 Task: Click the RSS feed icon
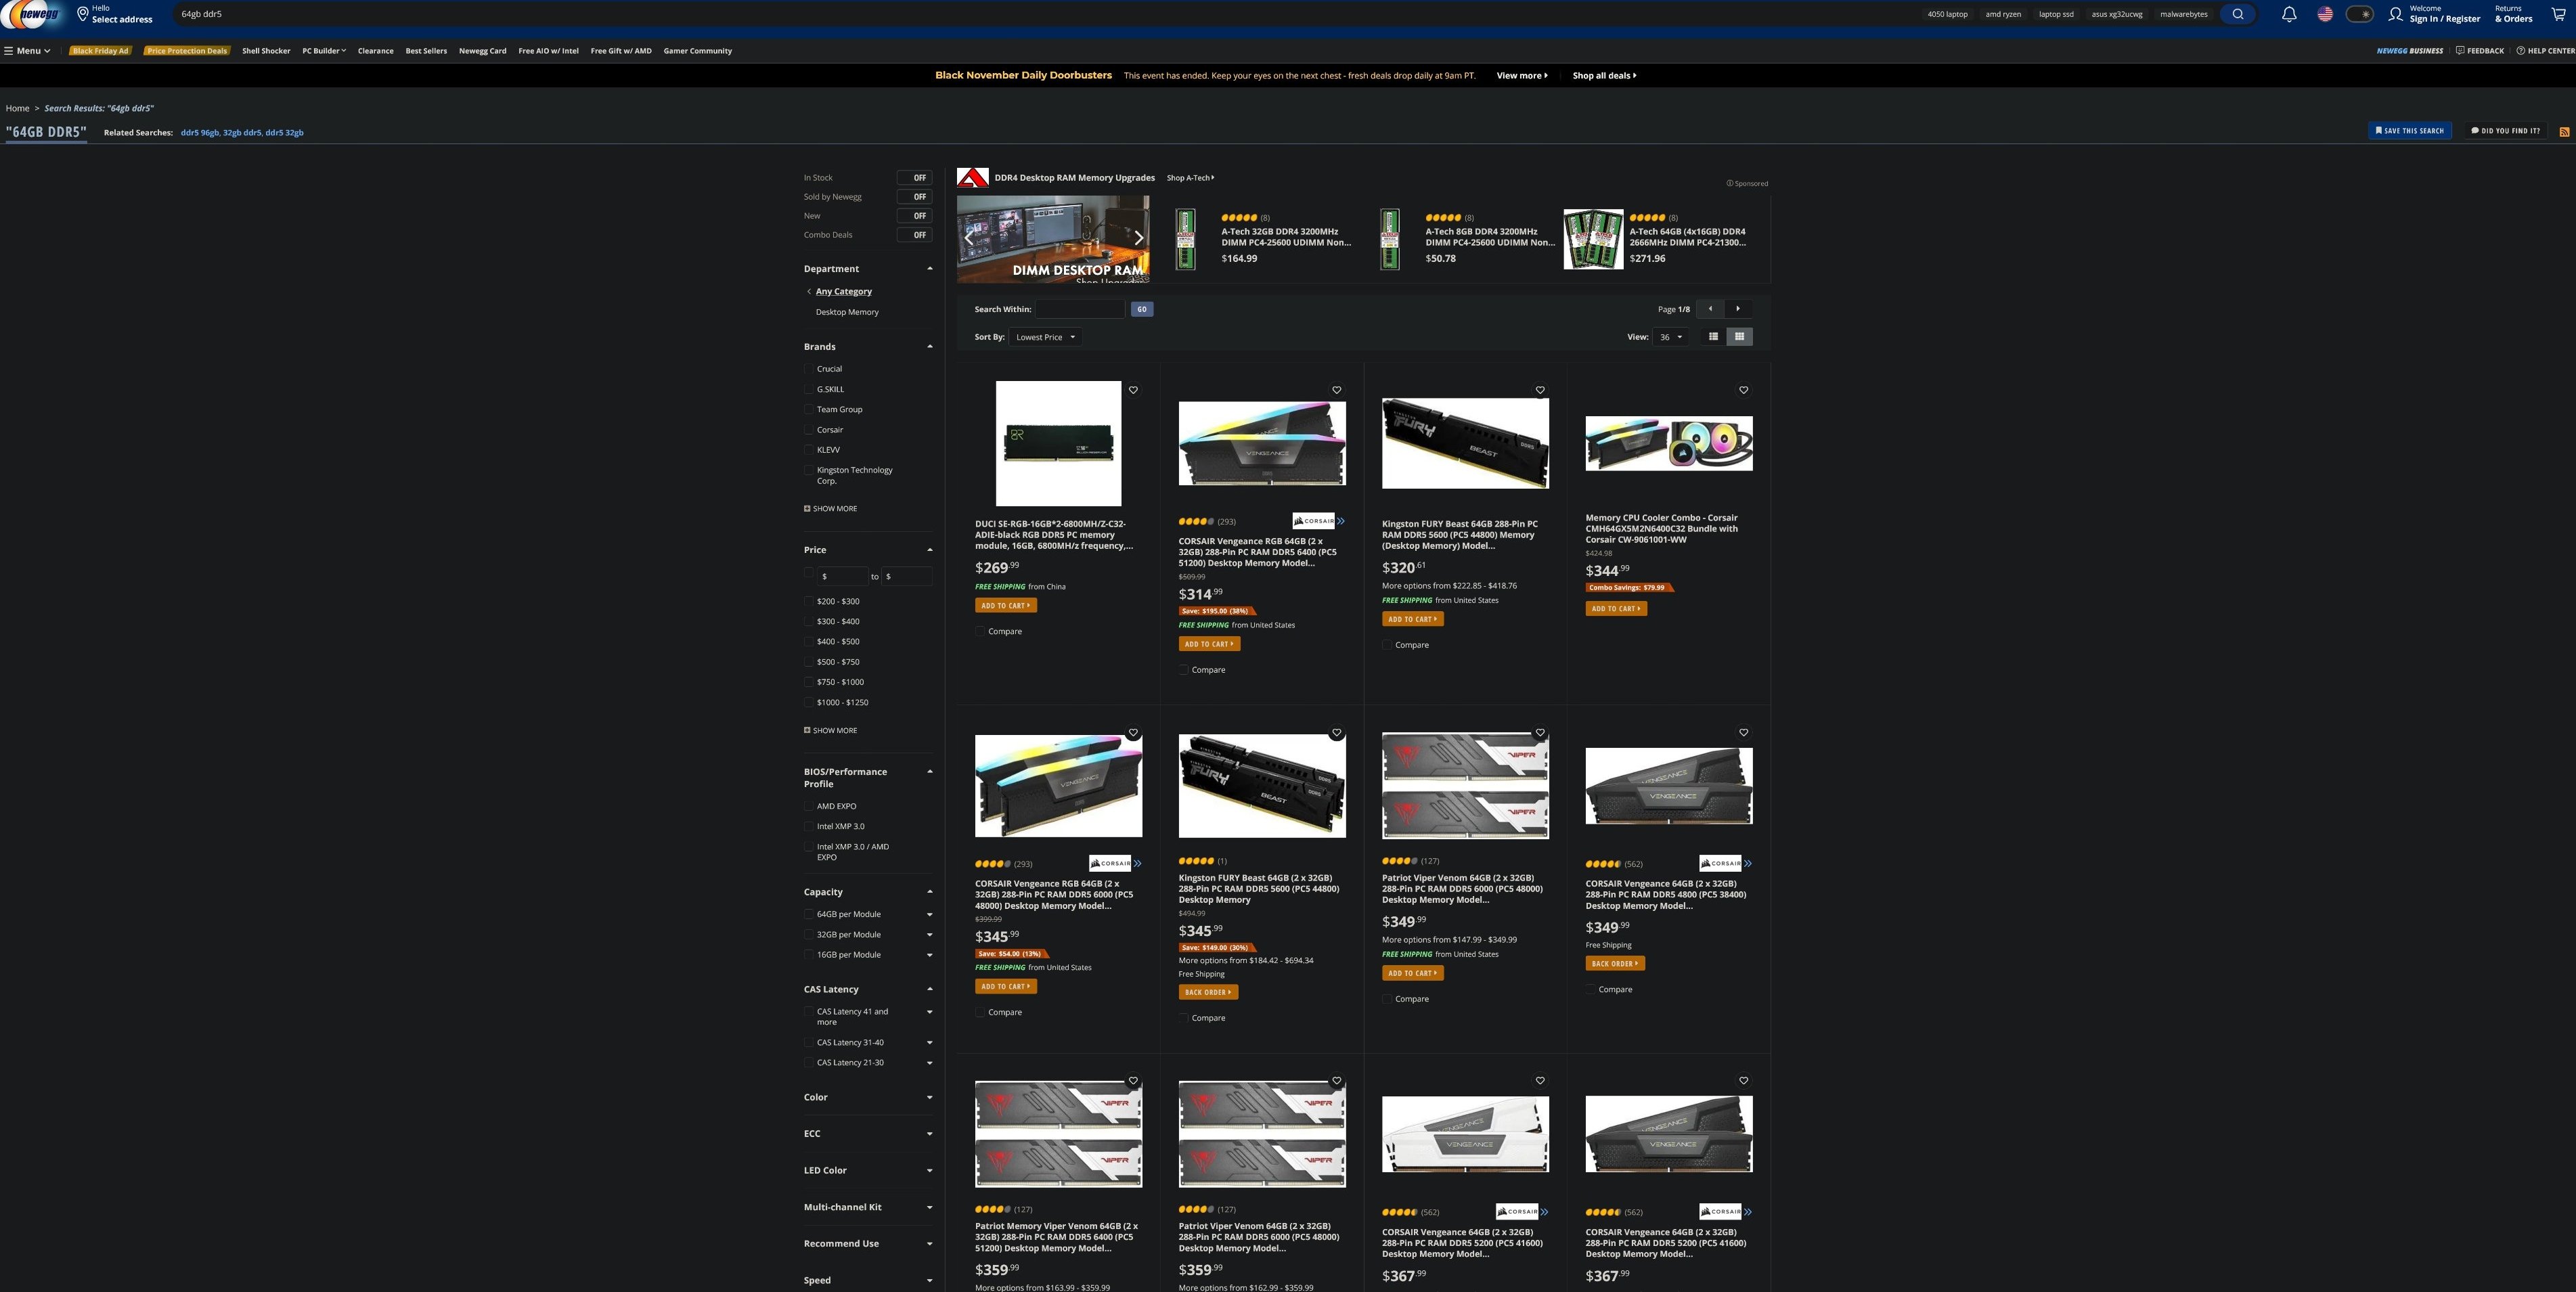(2564, 132)
